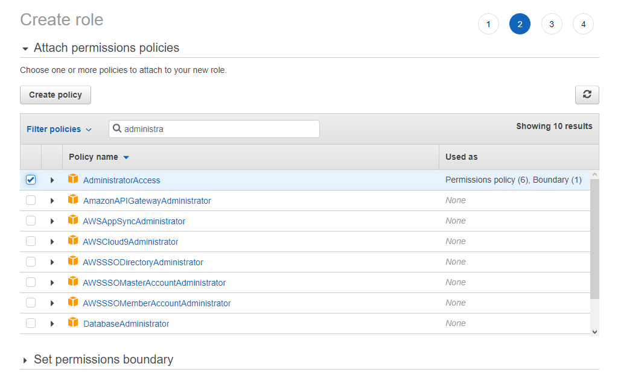This screenshot has height=378, width=618.
Task: Sort by the Policy name column
Action: click(98, 157)
